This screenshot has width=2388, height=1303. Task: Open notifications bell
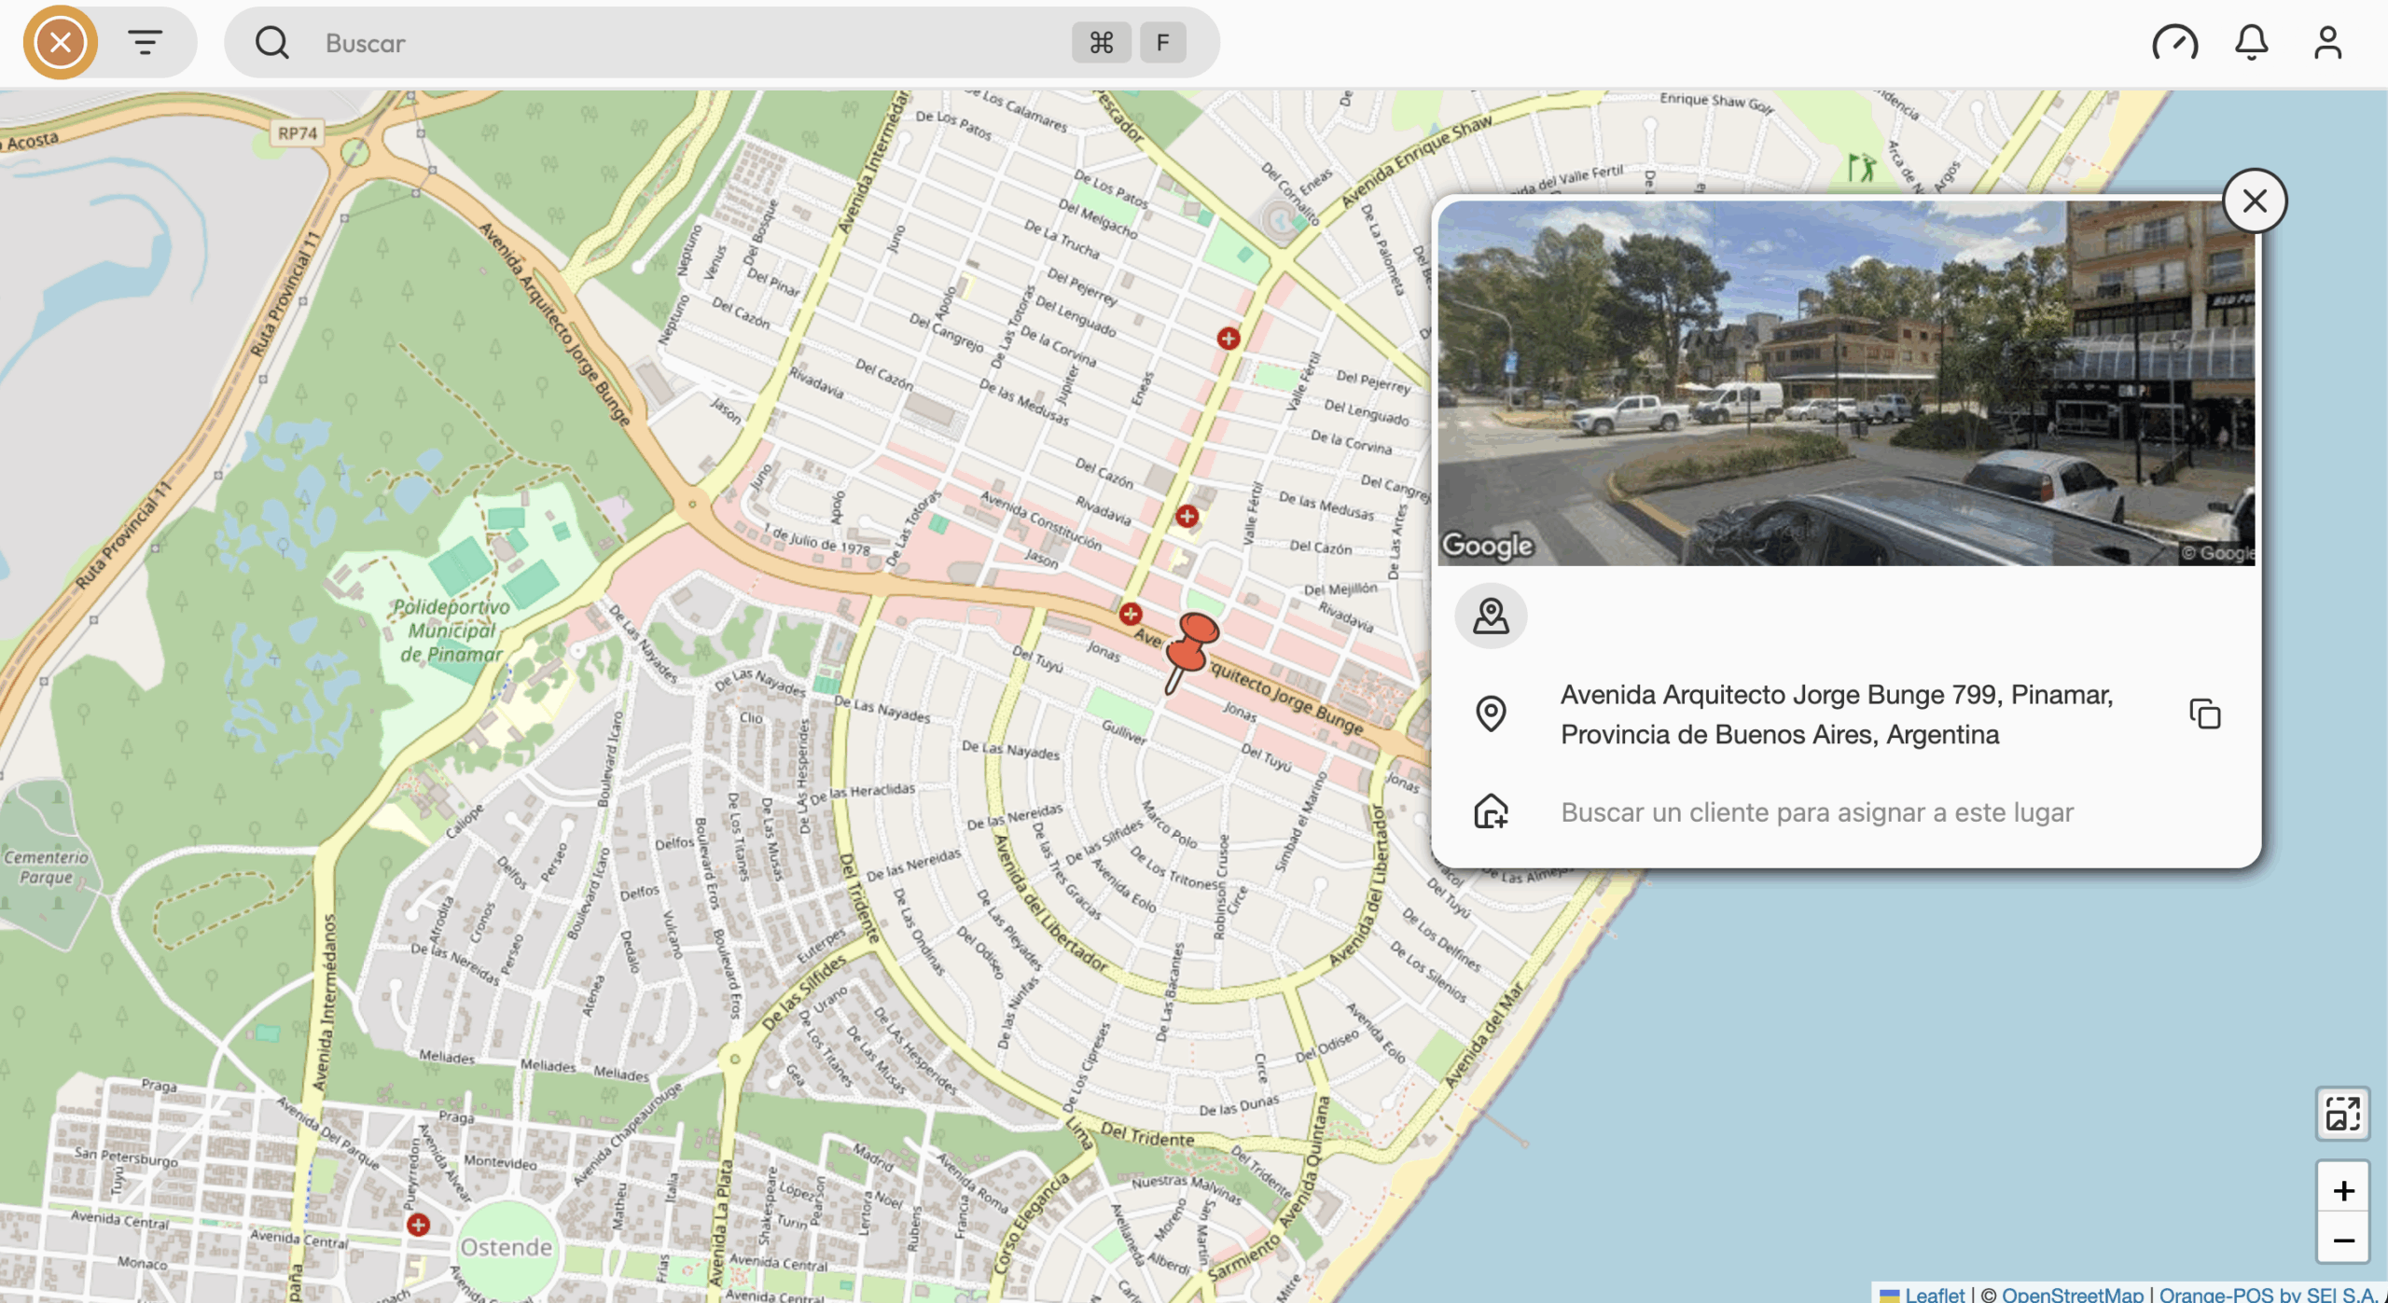(2251, 42)
